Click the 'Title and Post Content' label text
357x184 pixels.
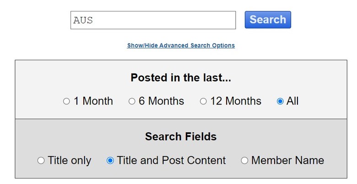click(x=171, y=161)
